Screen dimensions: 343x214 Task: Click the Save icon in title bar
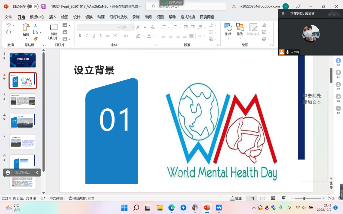click(43, 6)
